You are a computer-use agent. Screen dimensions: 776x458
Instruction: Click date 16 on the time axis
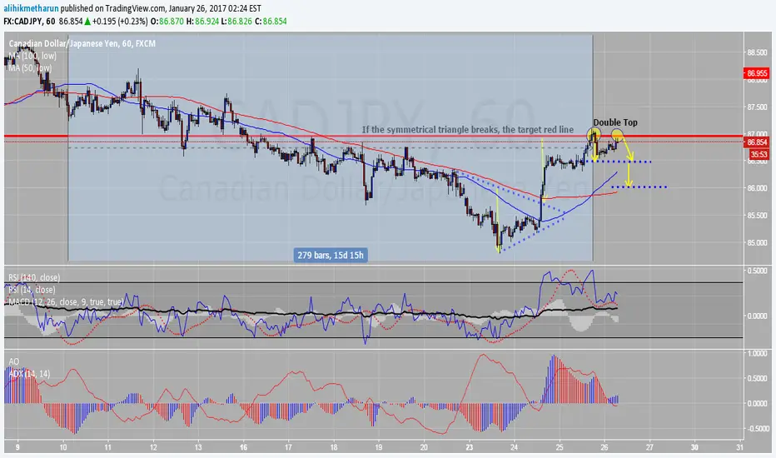click(243, 447)
